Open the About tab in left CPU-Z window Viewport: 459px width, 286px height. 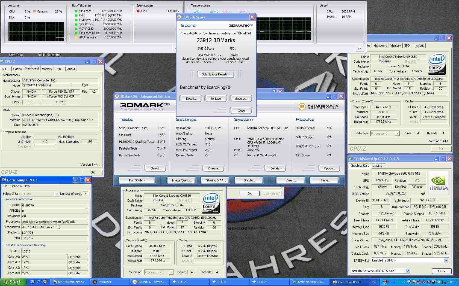(71, 69)
